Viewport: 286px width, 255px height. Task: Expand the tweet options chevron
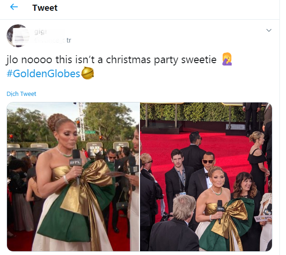tap(269, 30)
